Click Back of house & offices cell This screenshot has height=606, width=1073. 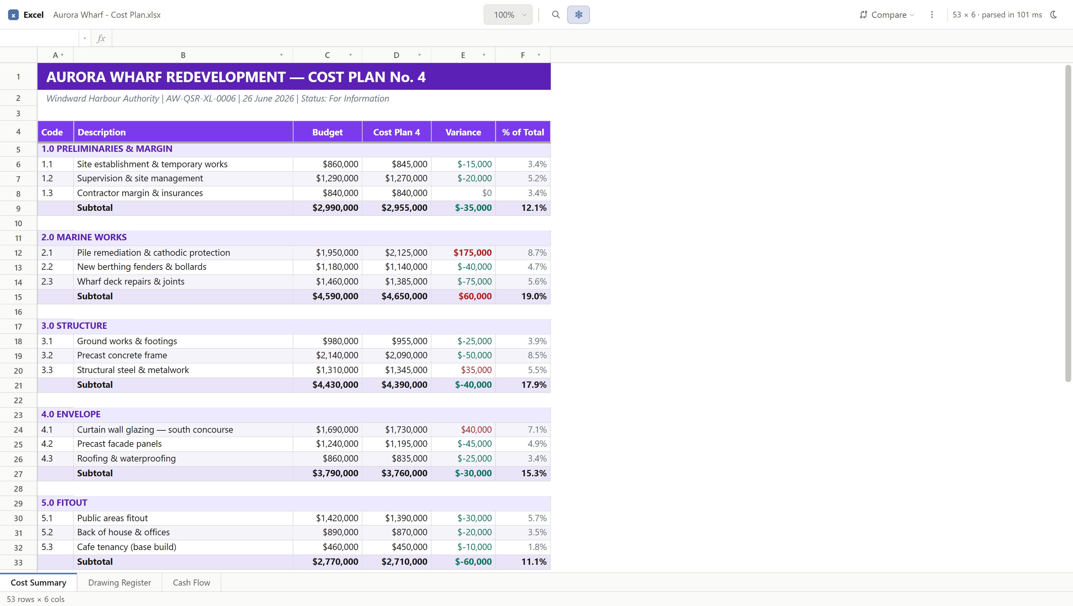(x=183, y=532)
